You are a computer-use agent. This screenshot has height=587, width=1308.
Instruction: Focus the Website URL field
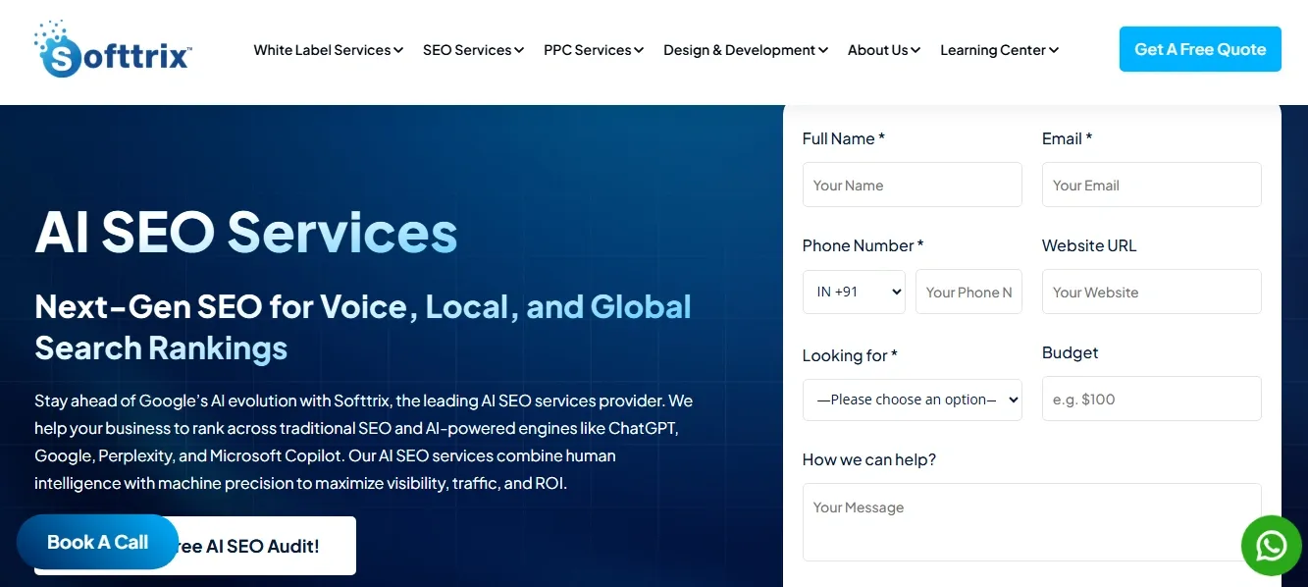coord(1151,292)
